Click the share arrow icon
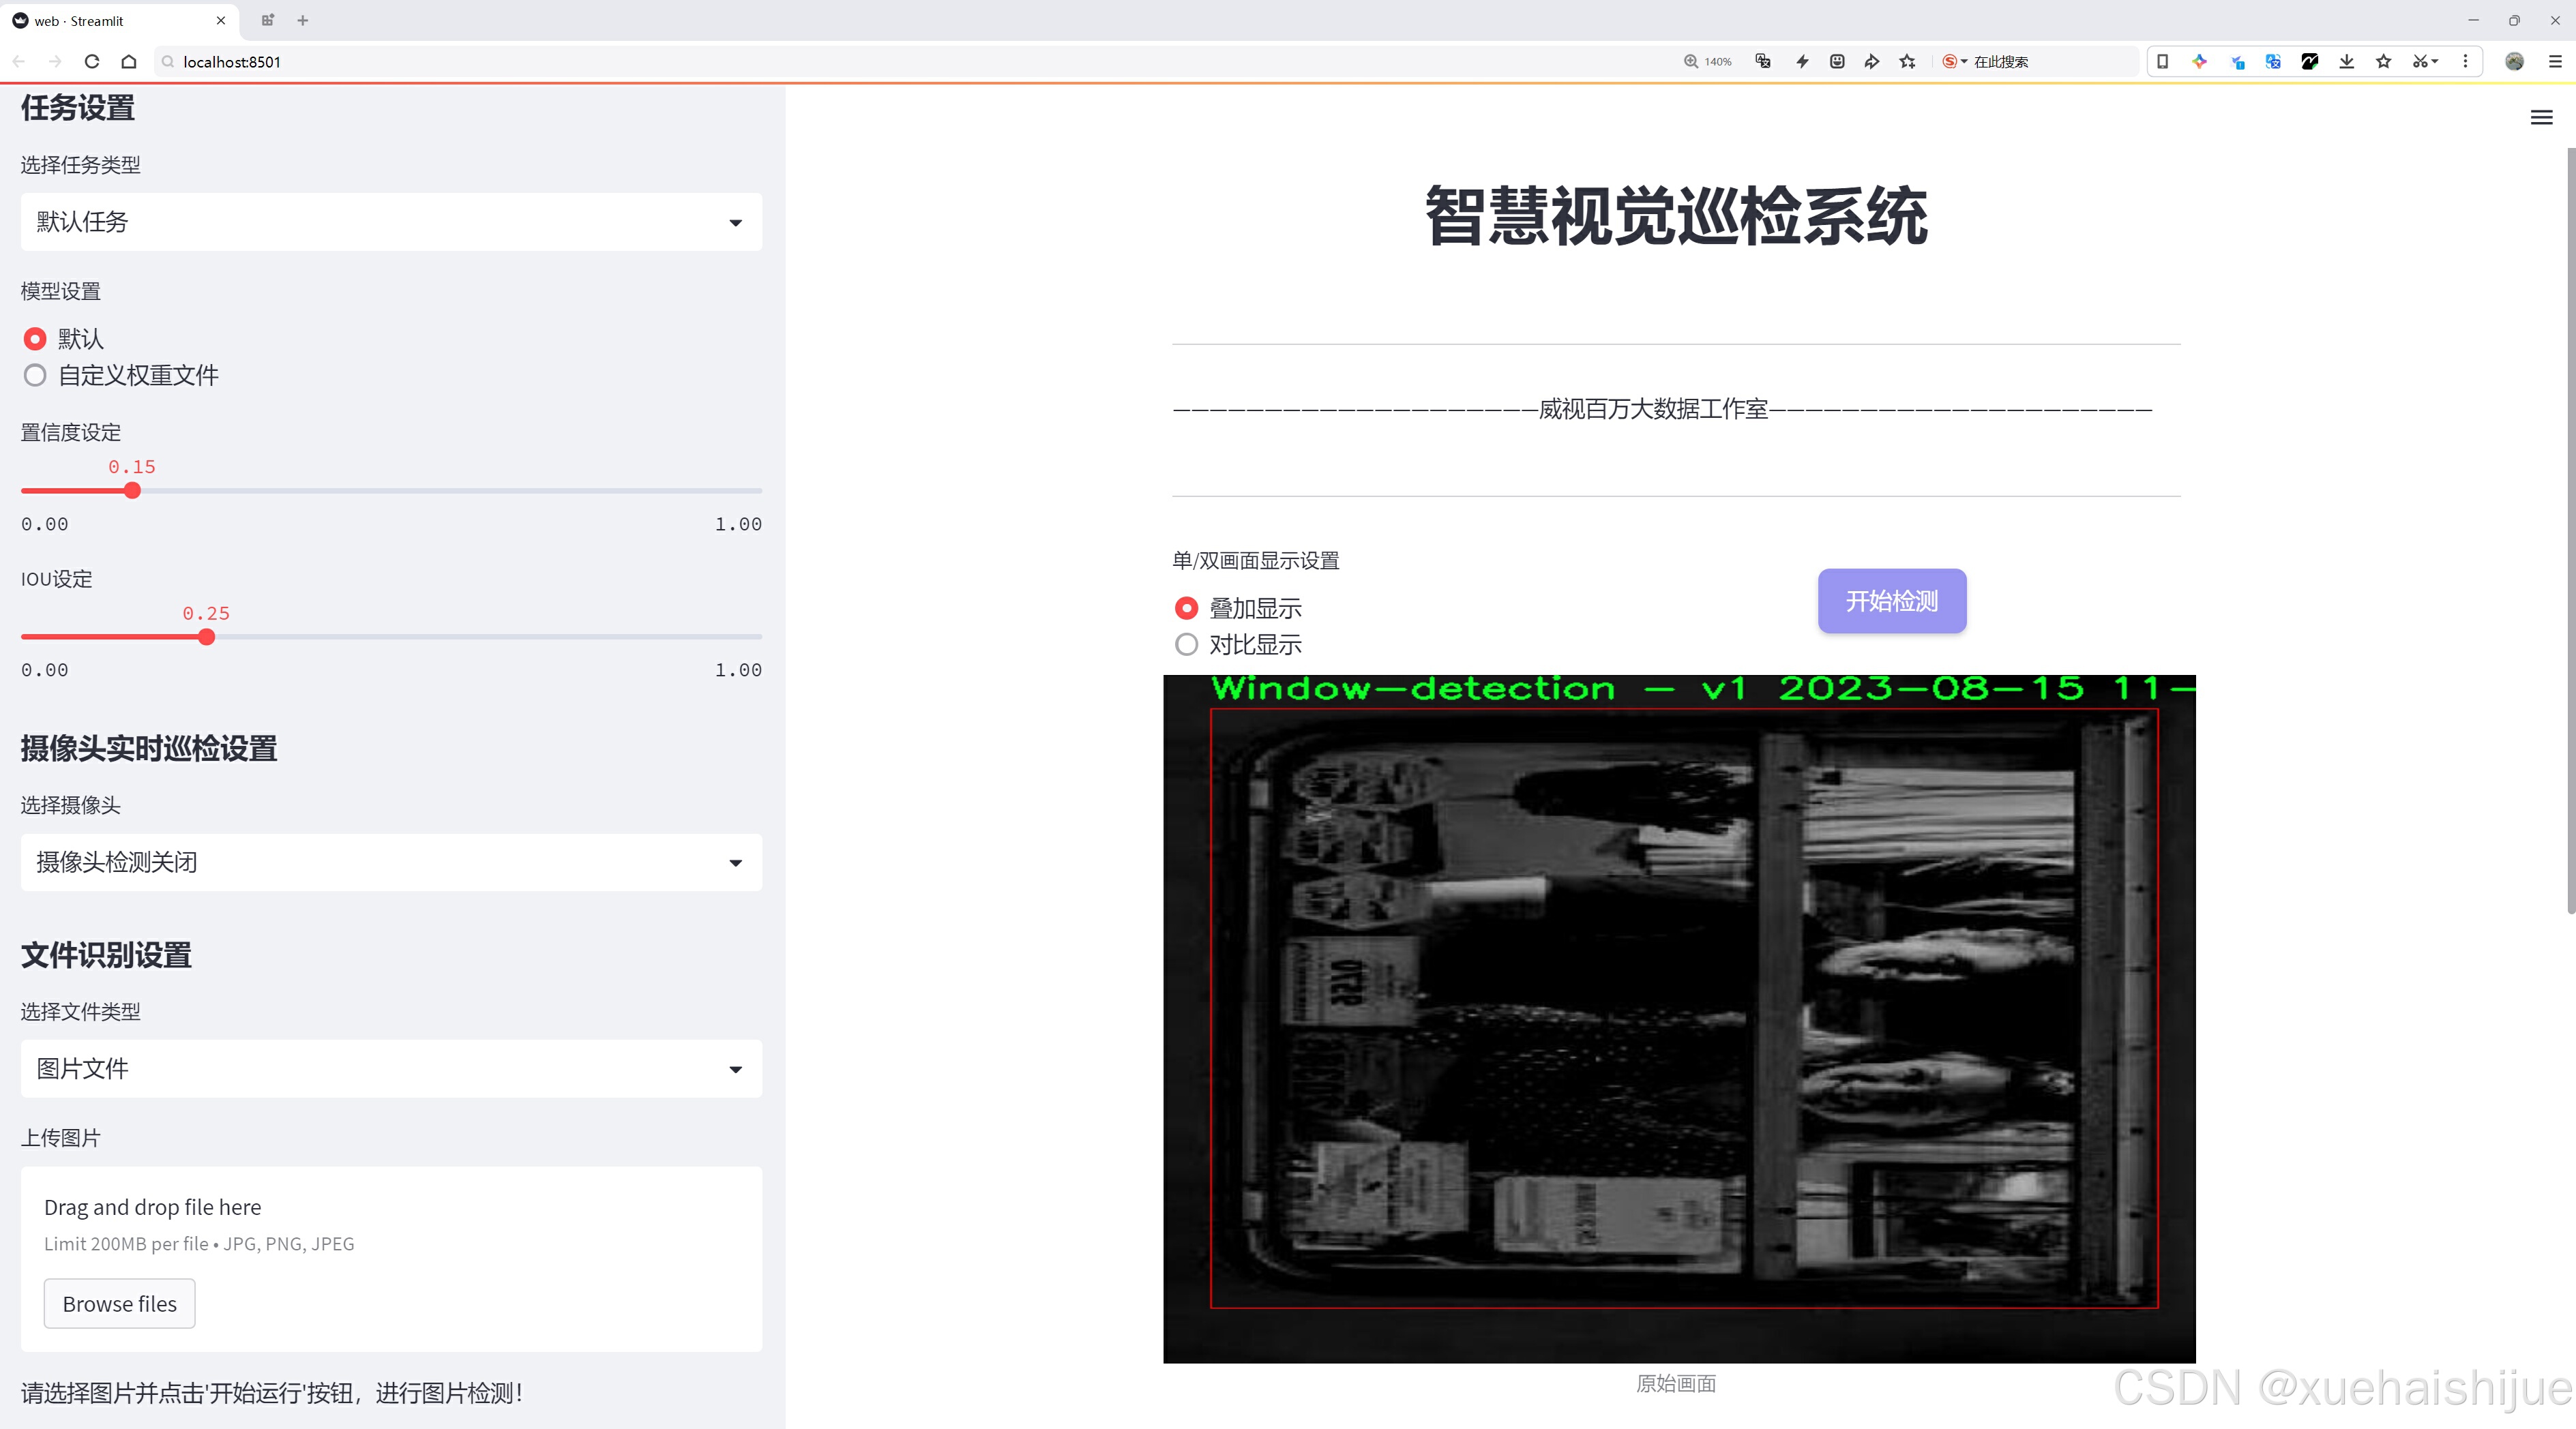This screenshot has height=1429, width=2576. tap(1872, 62)
